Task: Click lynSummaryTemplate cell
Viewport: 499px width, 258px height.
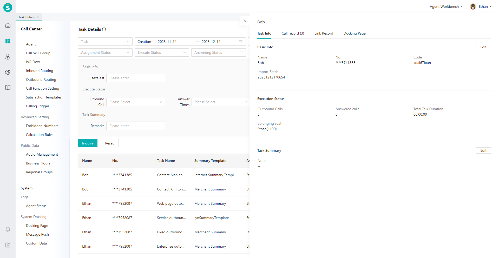Action: [212, 218]
